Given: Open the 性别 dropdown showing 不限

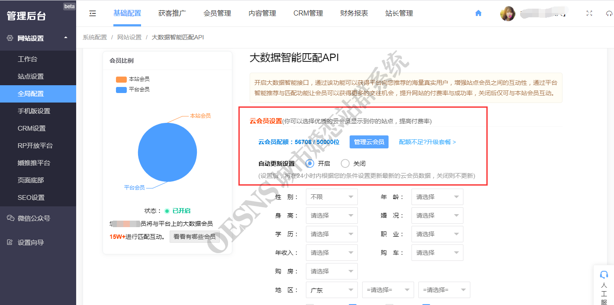Looking at the screenshot, I should click(332, 197).
